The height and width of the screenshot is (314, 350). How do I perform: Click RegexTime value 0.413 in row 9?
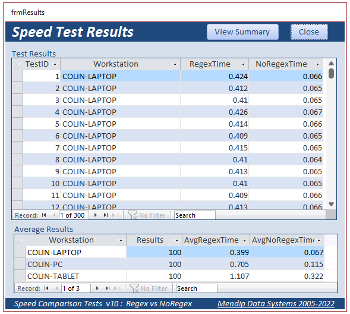tap(215, 171)
